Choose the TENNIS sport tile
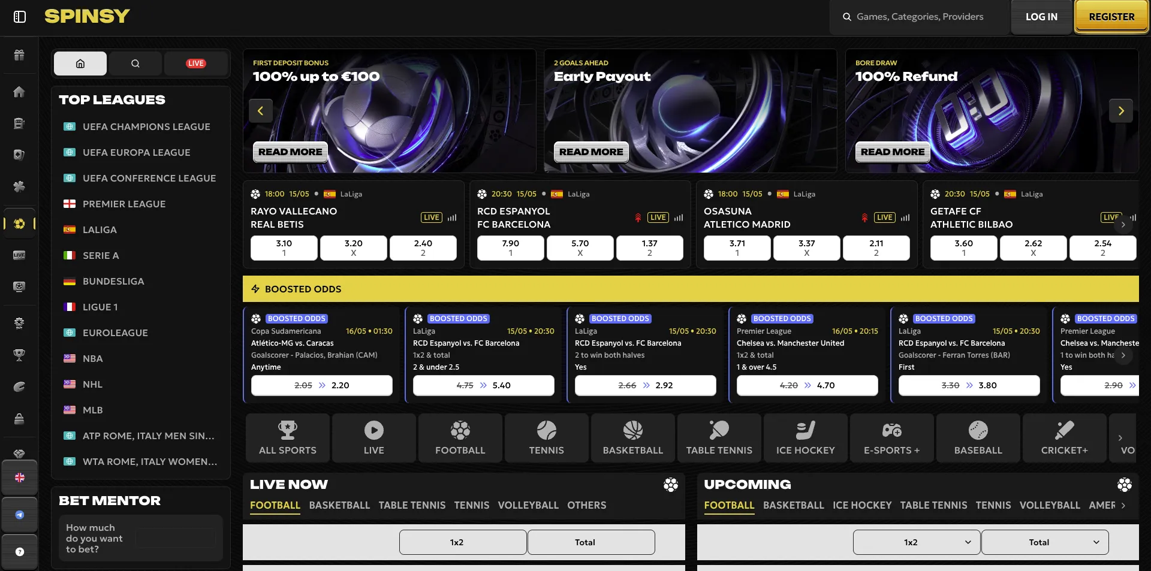The width and height of the screenshot is (1151, 571). [x=547, y=438]
